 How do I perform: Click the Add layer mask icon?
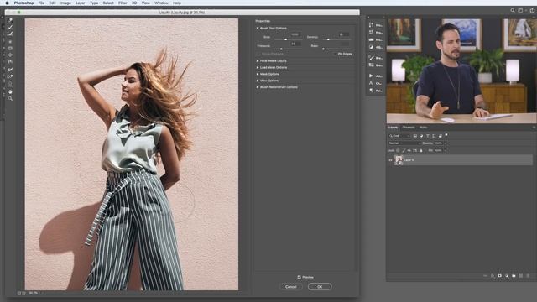click(x=500, y=276)
